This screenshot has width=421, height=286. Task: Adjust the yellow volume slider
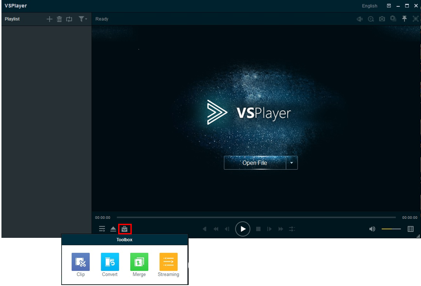tap(391, 229)
